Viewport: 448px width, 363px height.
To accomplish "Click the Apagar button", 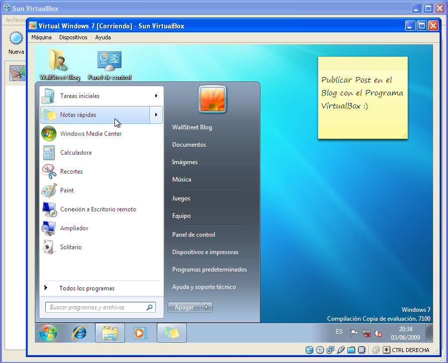I will (185, 307).
